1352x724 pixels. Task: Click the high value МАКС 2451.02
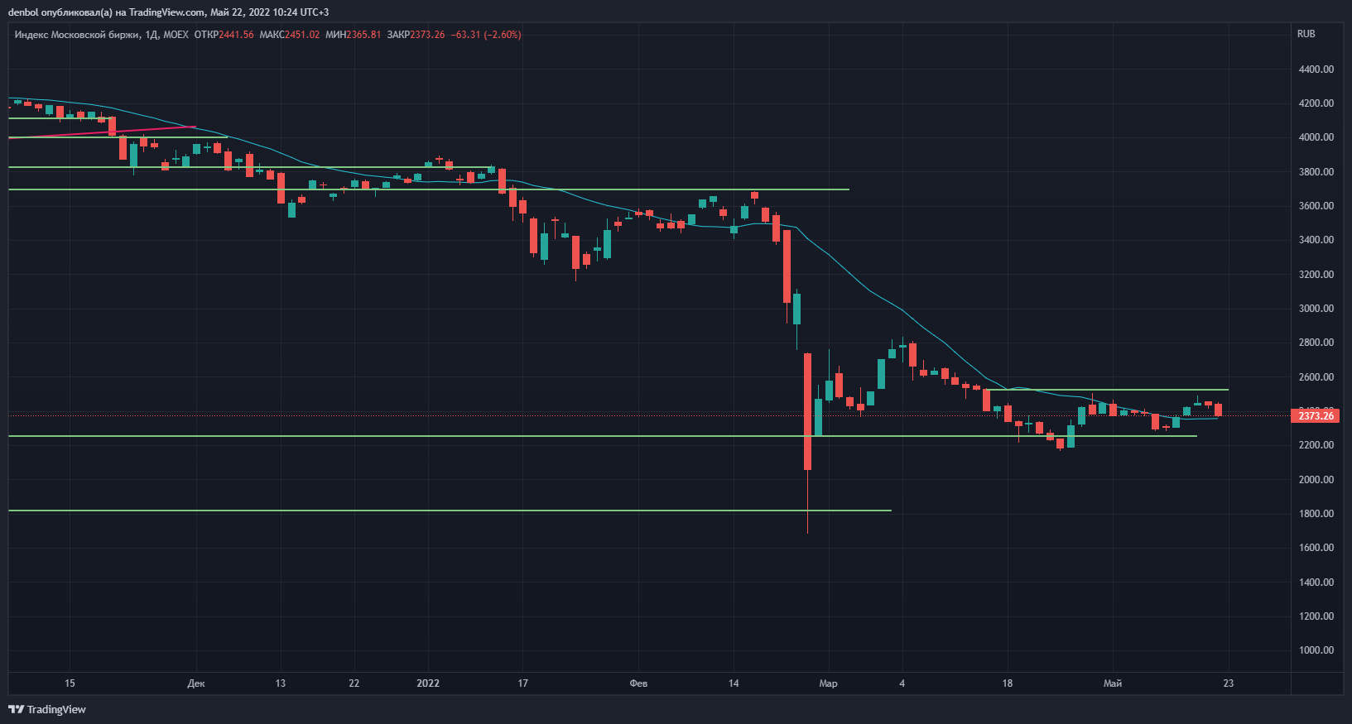289,35
